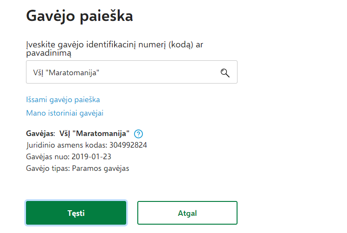
Task: Go back with the Atgal button
Action: tap(187, 213)
